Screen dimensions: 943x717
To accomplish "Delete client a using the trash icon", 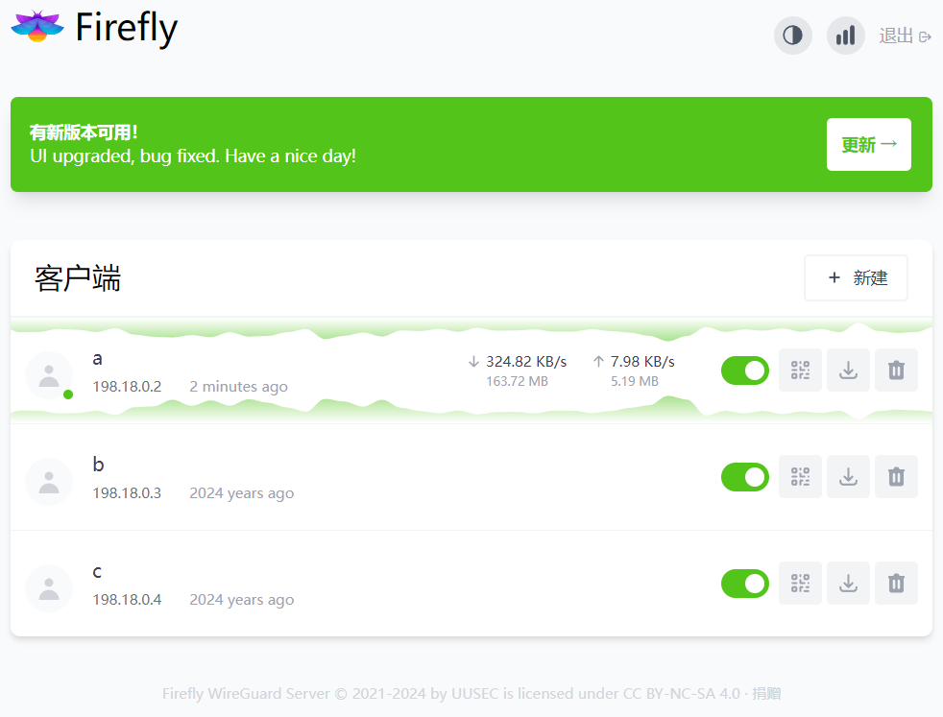I will click(x=896, y=370).
